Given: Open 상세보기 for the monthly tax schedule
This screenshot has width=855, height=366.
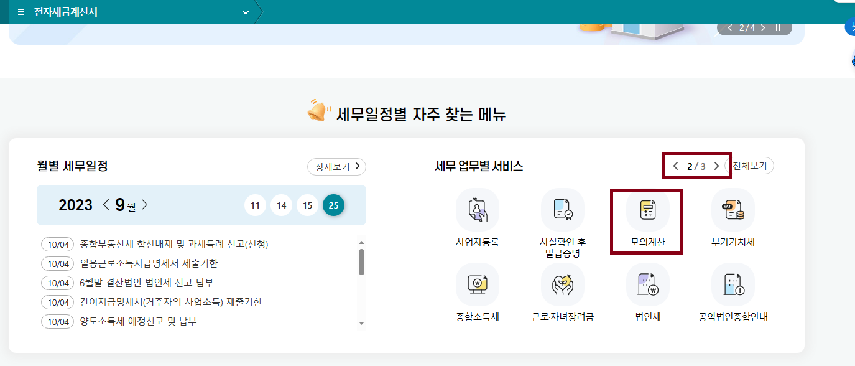Looking at the screenshot, I should [336, 166].
